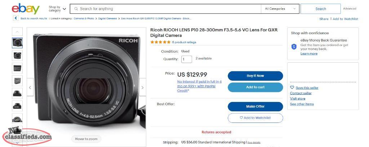
Task: Click the eBay logo
Action: tap(26, 9)
